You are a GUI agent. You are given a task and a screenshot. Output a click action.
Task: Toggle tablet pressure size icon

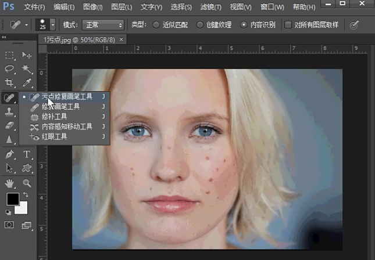coord(354,25)
